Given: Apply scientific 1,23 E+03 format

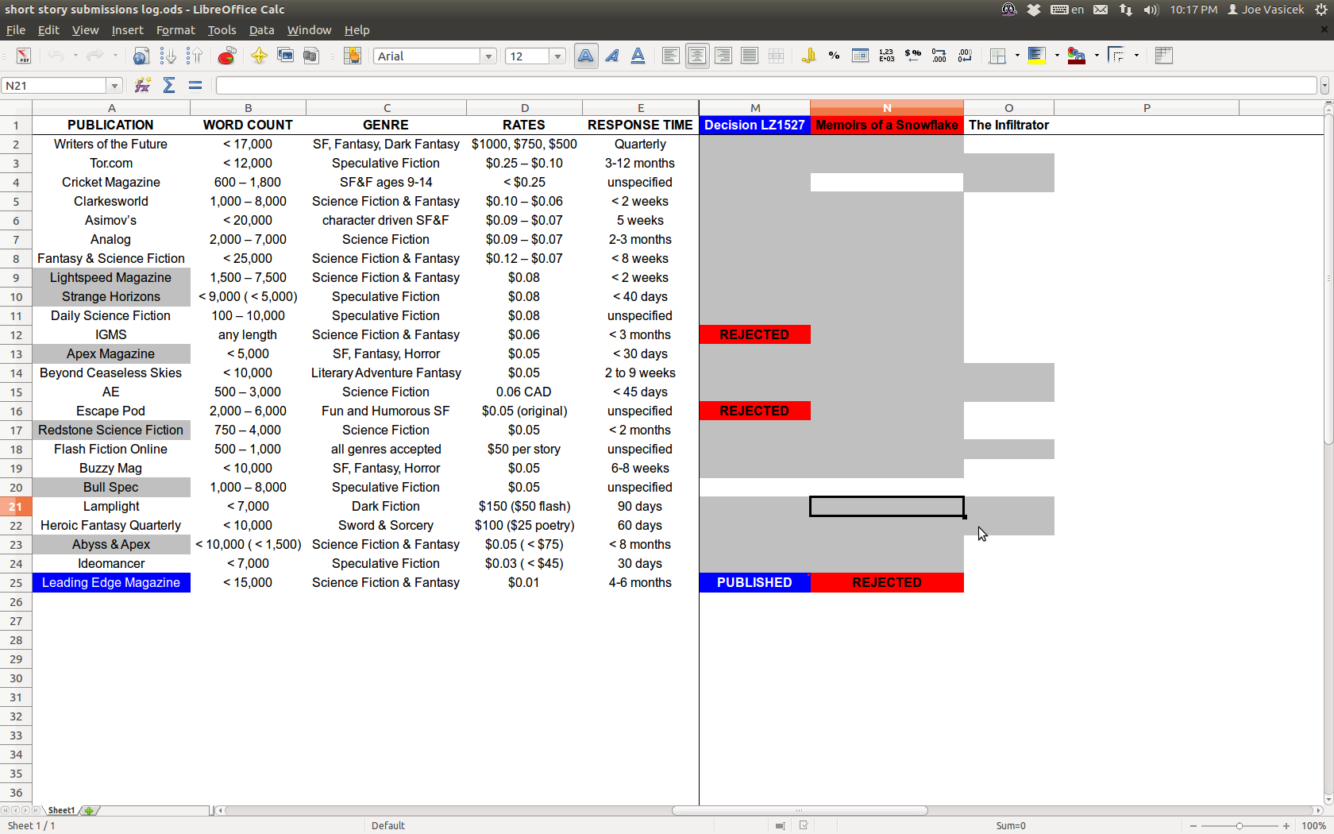Looking at the screenshot, I should [886, 56].
